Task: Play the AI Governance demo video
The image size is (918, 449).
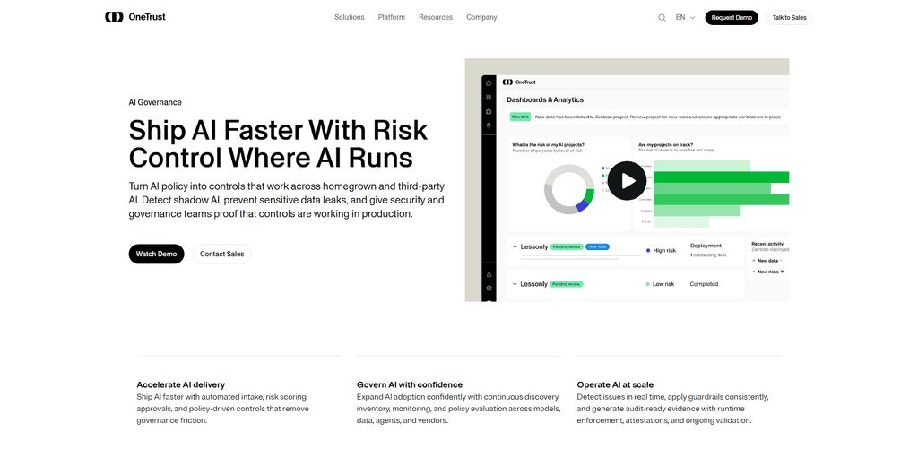Action: pyautogui.click(x=627, y=180)
